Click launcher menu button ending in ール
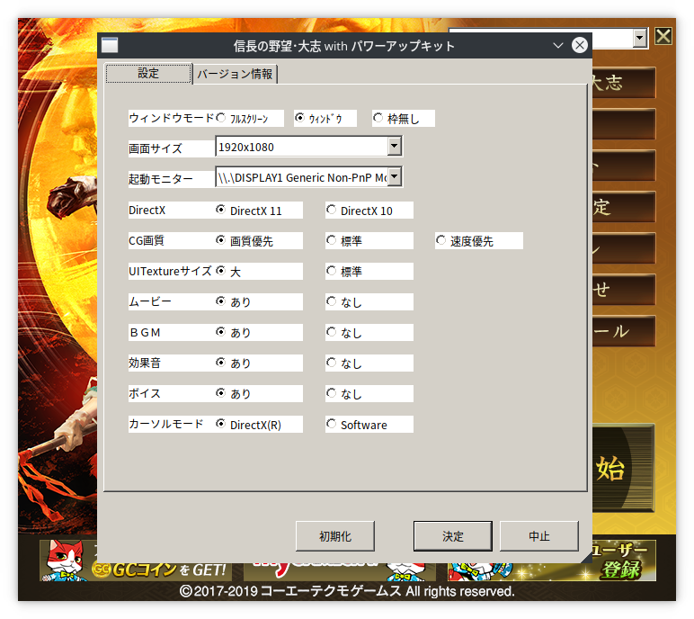This screenshot has width=694, height=619. click(624, 330)
